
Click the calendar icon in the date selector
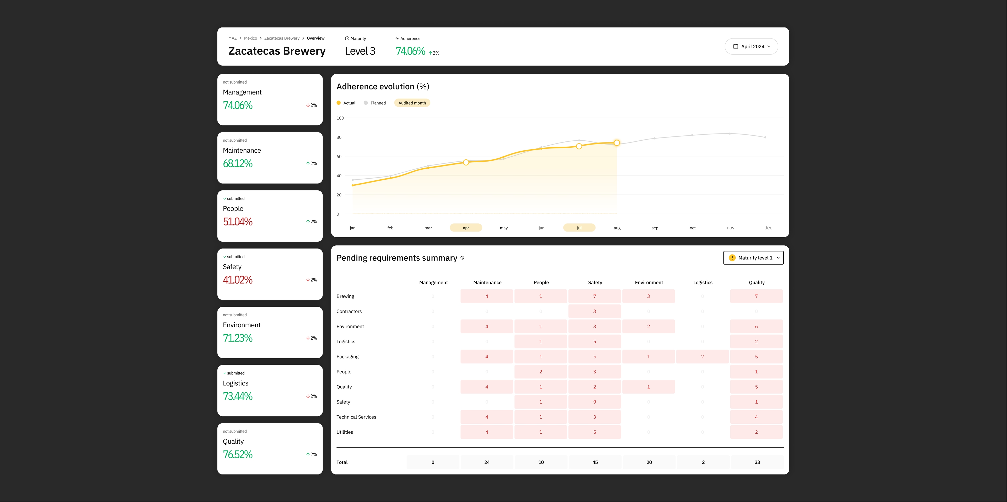(736, 46)
